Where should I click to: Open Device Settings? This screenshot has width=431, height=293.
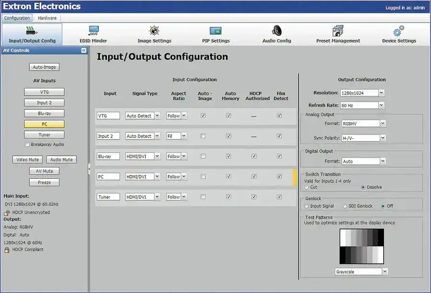(x=399, y=34)
